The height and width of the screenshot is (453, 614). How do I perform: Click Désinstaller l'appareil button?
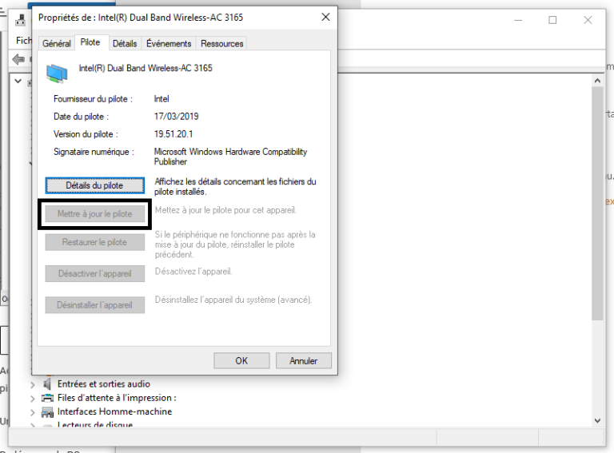point(95,305)
